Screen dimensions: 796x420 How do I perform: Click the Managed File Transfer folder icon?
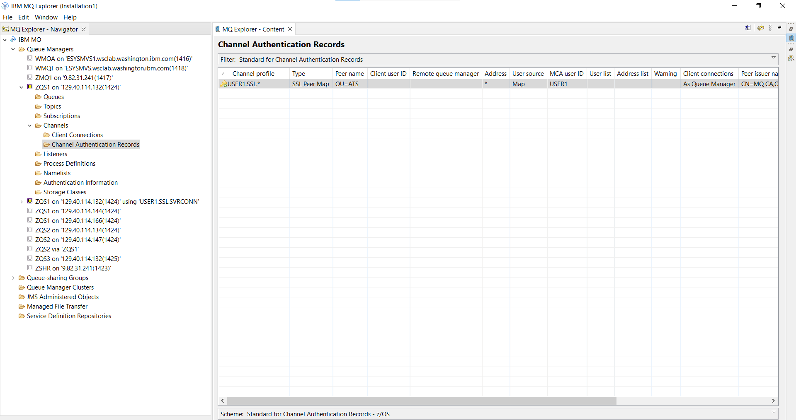tap(22, 307)
